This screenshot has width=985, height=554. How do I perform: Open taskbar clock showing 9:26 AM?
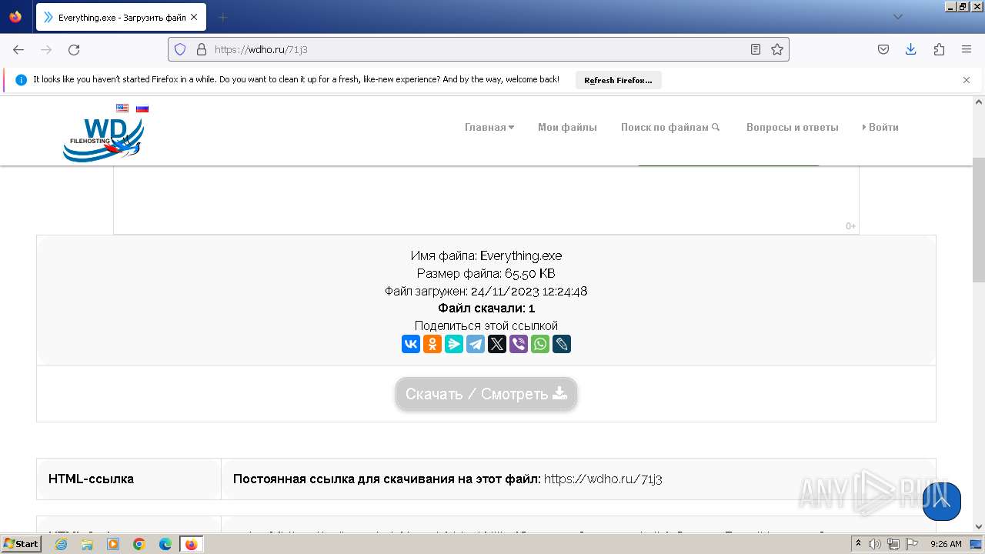pos(946,544)
